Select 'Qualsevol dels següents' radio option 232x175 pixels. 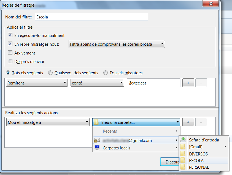[50, 73]
